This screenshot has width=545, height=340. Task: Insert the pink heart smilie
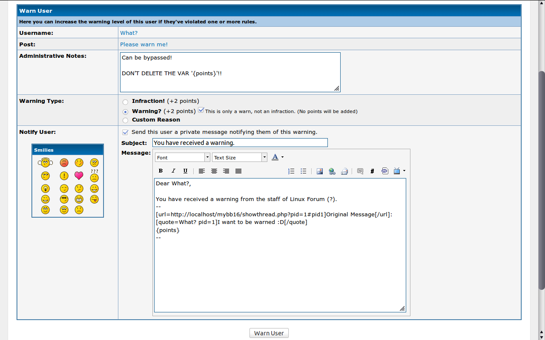click(78, 176)
